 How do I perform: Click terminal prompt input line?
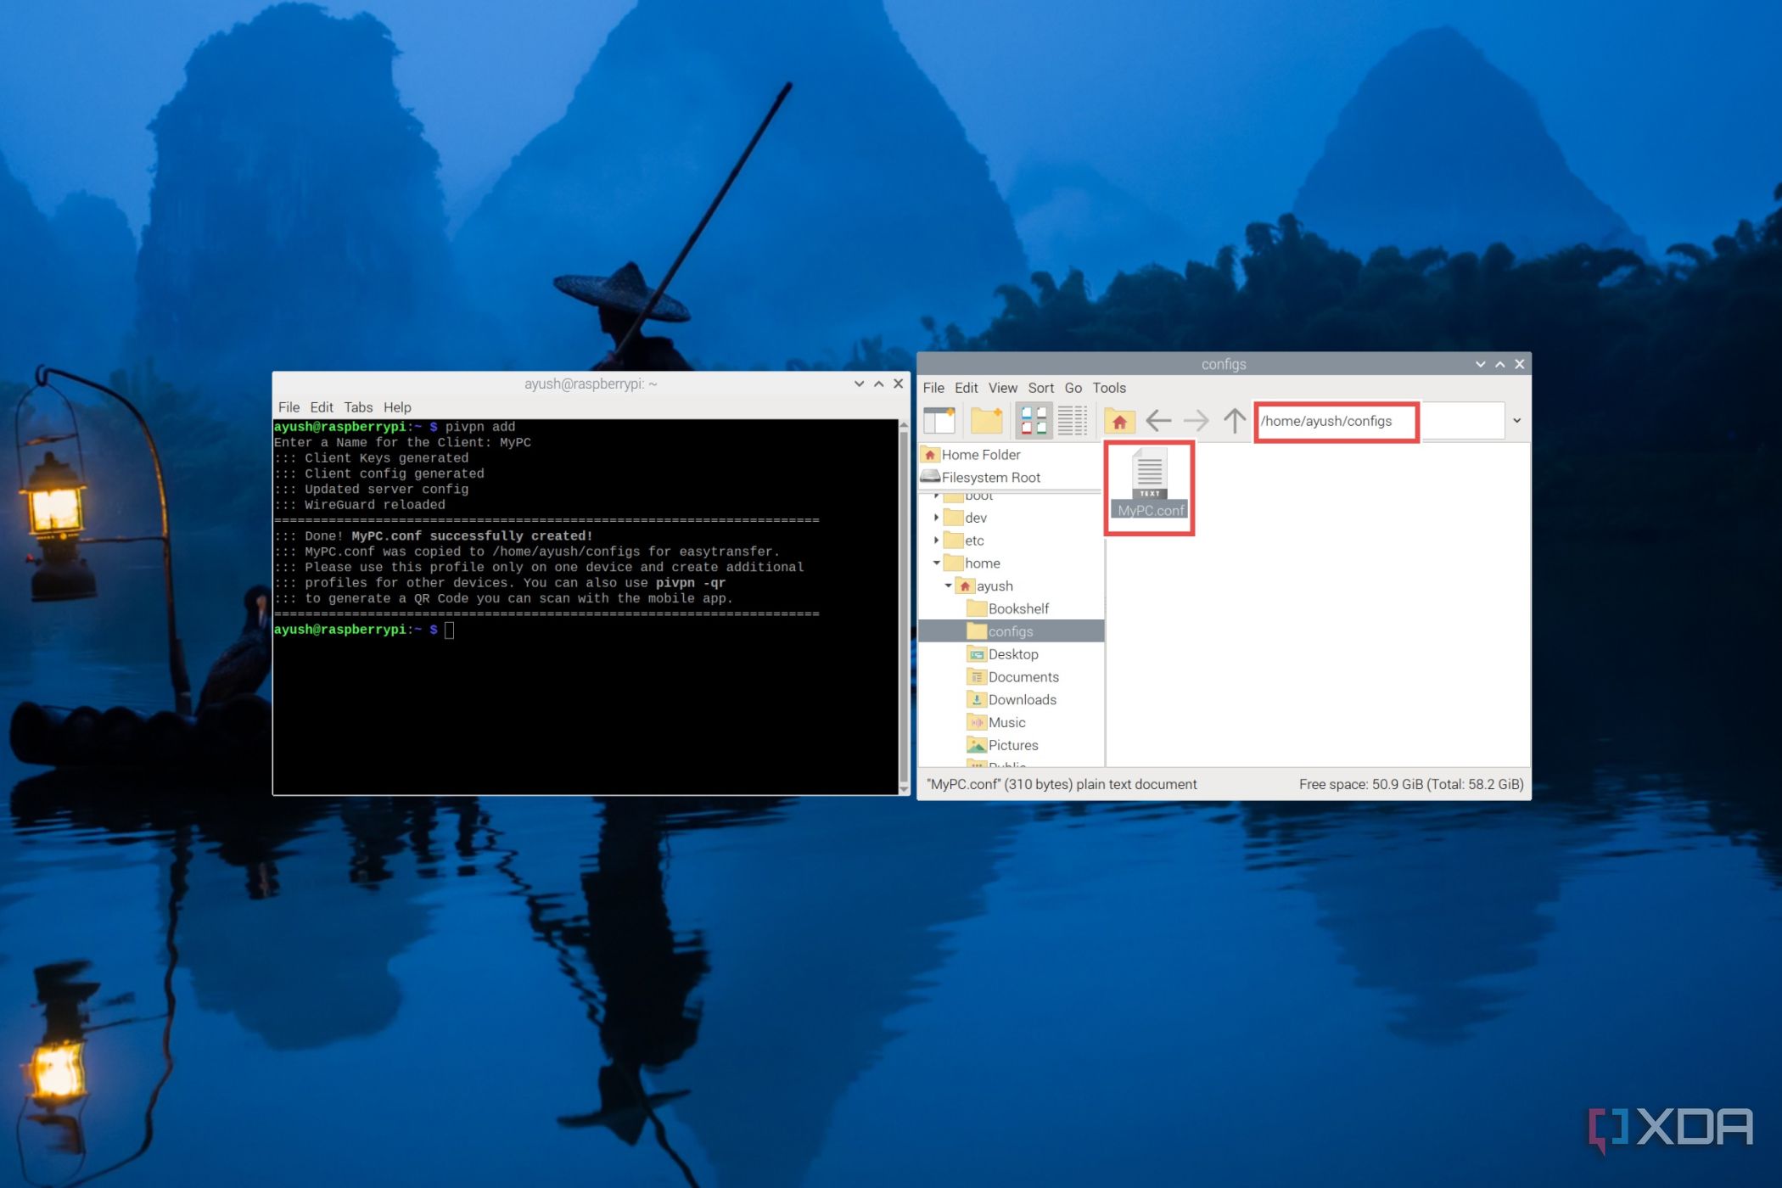click(x=586, y=630)
